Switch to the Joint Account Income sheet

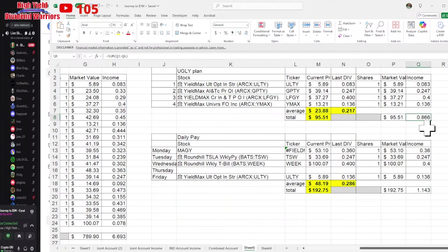[146, 248]
